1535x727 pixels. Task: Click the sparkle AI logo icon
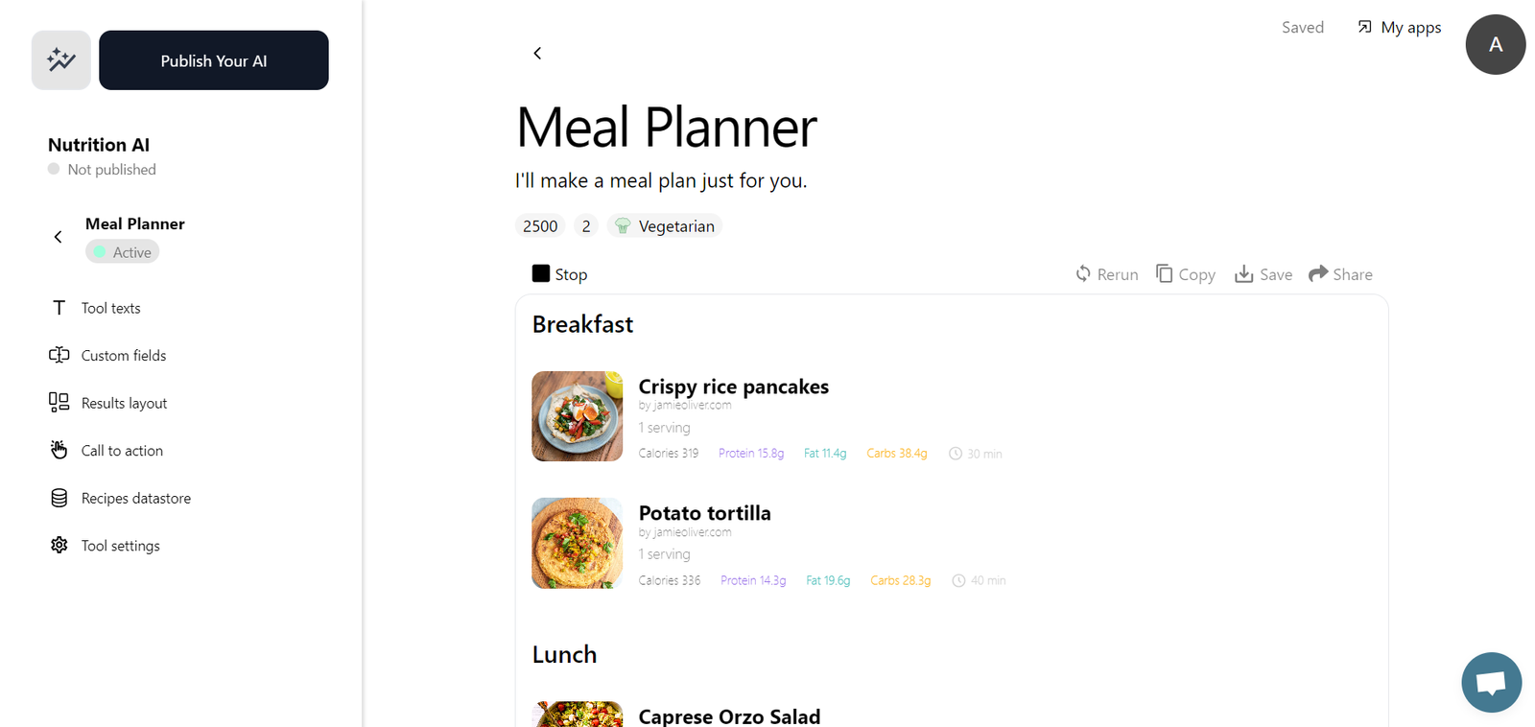click(x=61, y=60)
